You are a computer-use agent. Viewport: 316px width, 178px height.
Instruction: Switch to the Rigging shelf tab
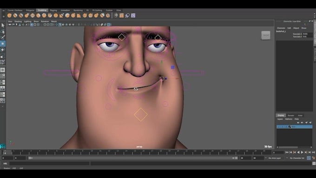[53, 10]
